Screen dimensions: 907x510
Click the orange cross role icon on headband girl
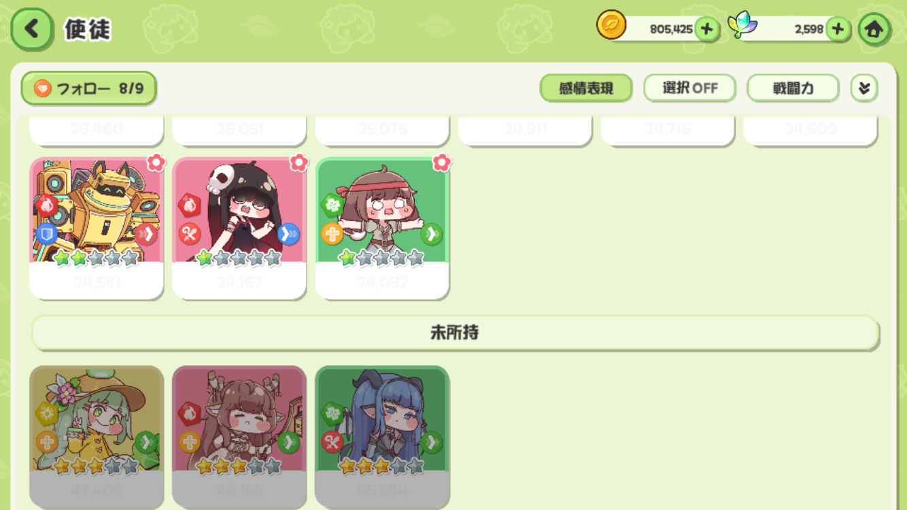pos(332,235)
